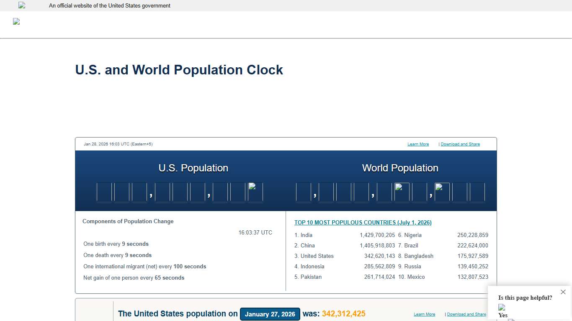Viewport: 572px width, 321px height.
Task: Expand the TOP 10 MOST POPULOUS COUNTRIES list
Action: pos(363,222)
